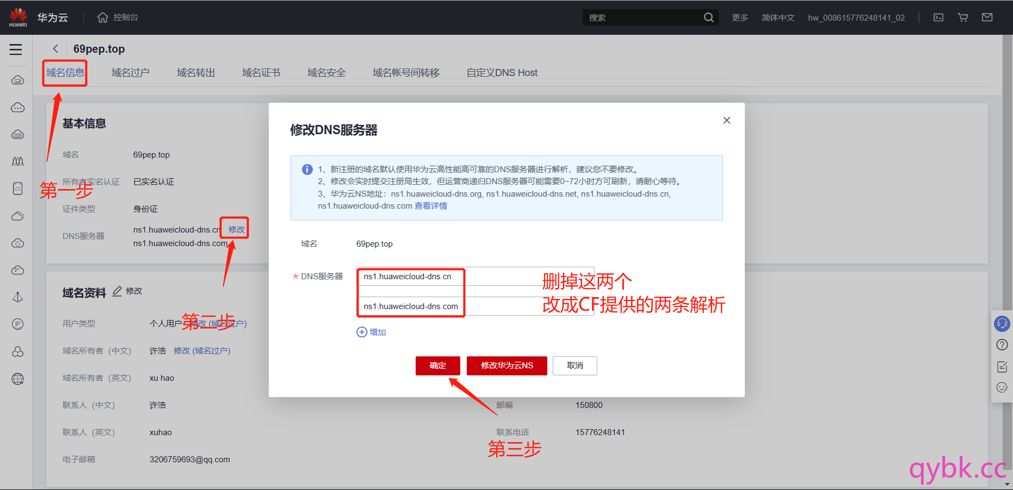Viewport: 1013px width, 490px height.
Task: Open the smiley satisfaction icon
Action: pyautogui.click(x=1002, y=387)
